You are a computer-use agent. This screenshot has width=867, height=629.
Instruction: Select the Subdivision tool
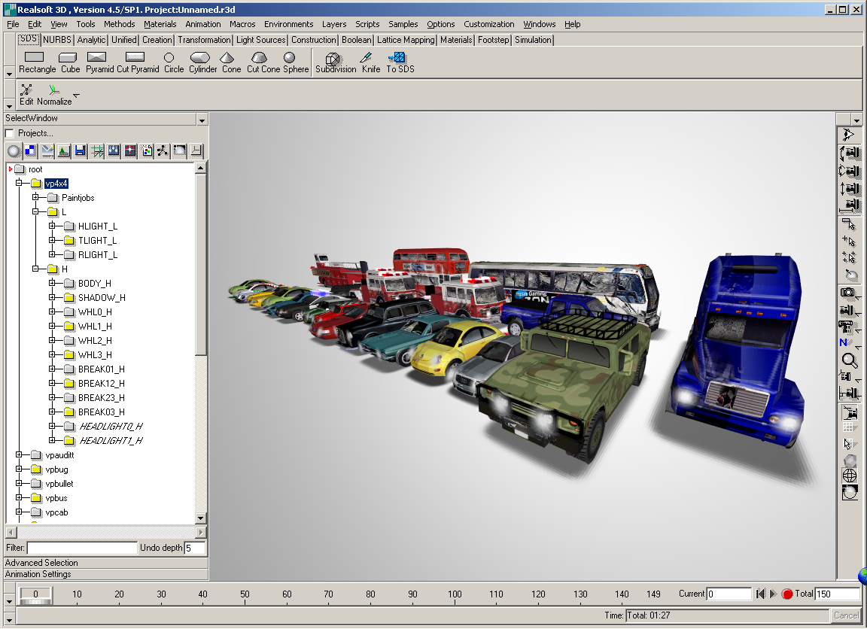point(333,58)
